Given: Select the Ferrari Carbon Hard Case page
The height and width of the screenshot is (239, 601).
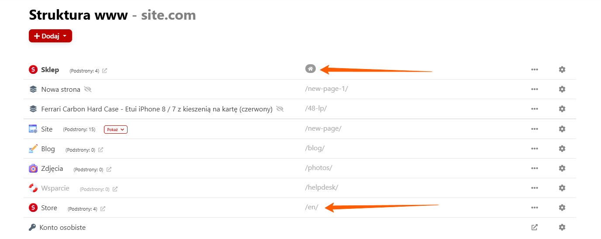Looking at the screenshot, I should click(156, 109).
